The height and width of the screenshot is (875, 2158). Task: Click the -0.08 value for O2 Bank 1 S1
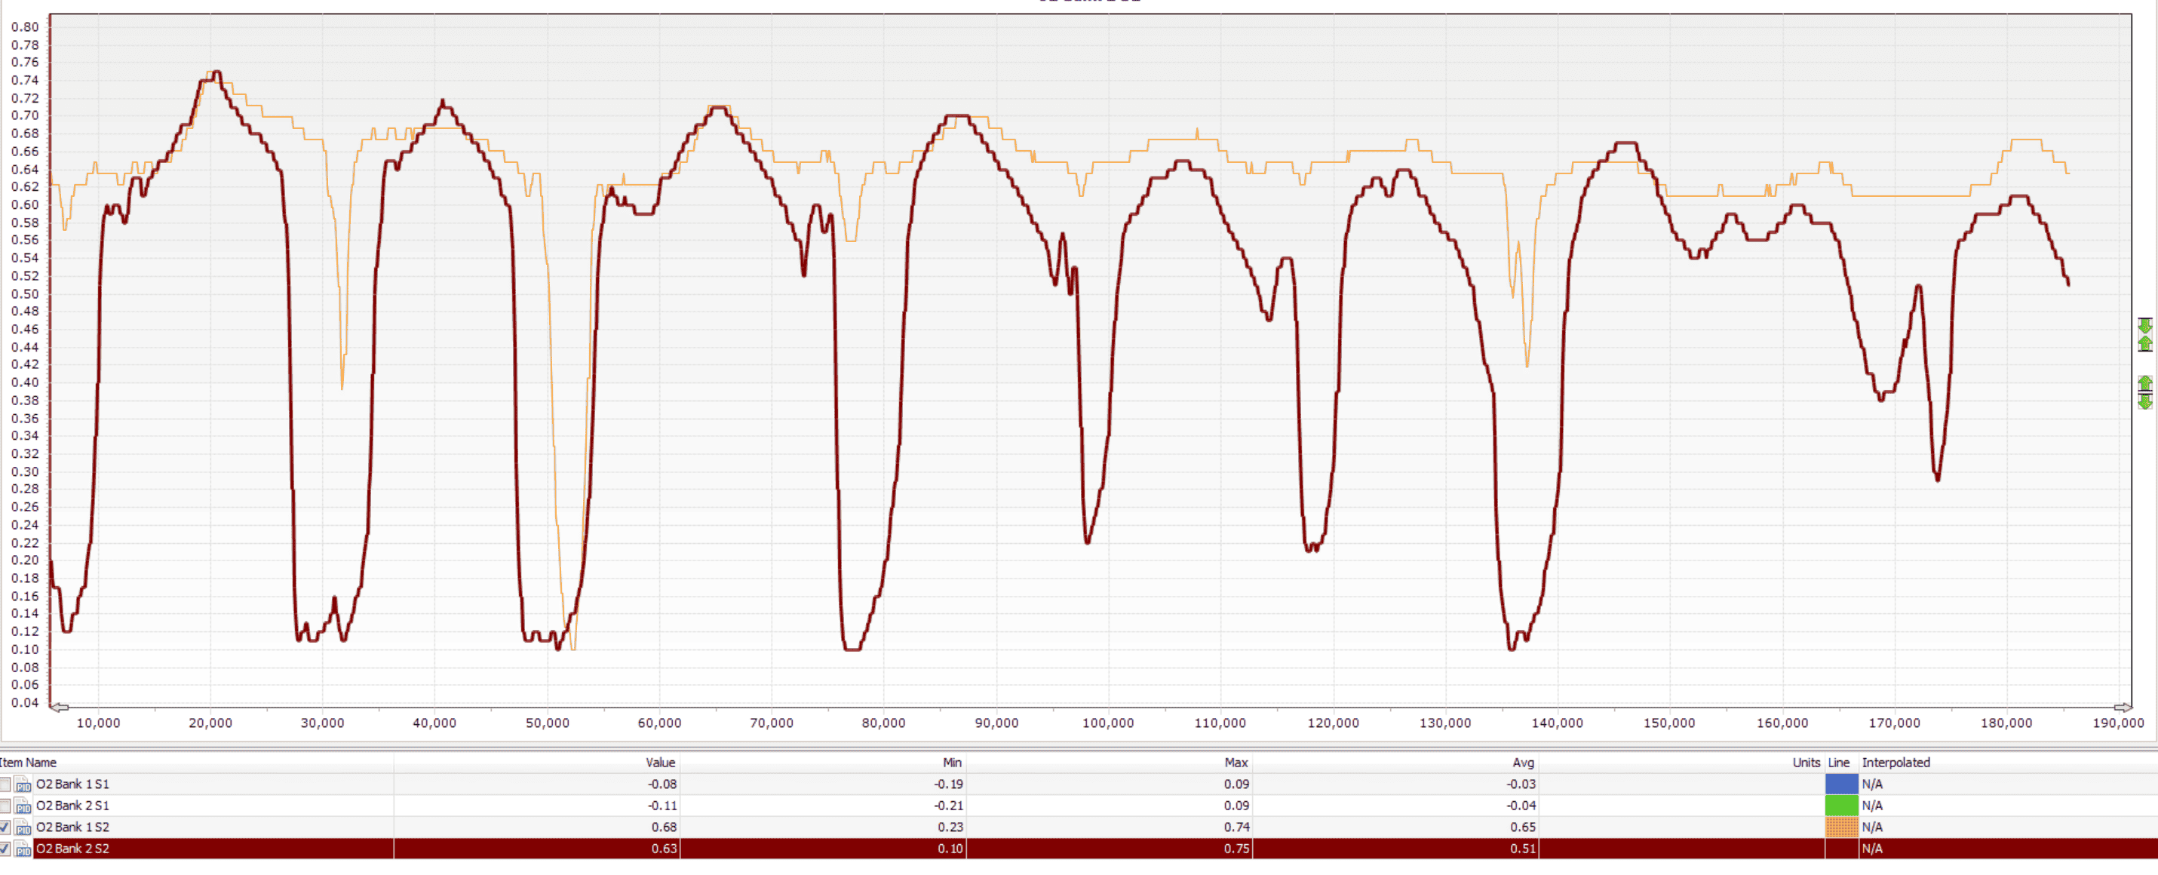coord(662,784)
